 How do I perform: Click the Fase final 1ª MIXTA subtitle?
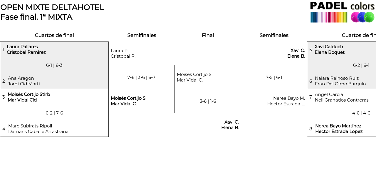click(x=36, y=17)
